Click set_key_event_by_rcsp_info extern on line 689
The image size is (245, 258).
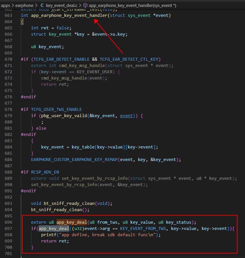point(95,178)
